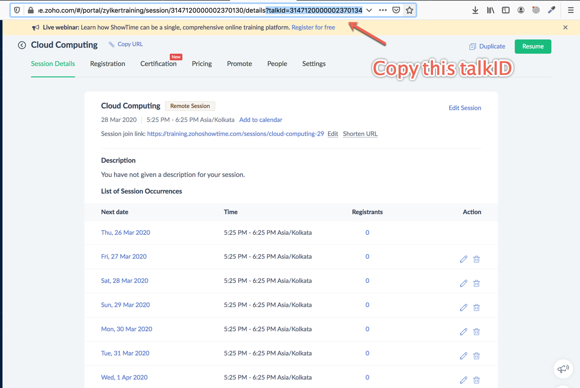Click the Duplicate icon beside Duplicate
Screen dimensions: 580x388
[x=473, y=46]
